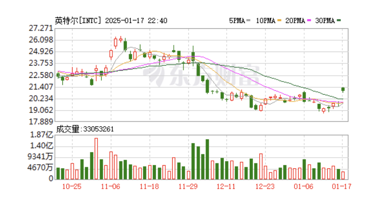Click the 01-17 date label
The width and height of the screenshot is (384, 205).
pyautogui.click(x=342, y=187)
